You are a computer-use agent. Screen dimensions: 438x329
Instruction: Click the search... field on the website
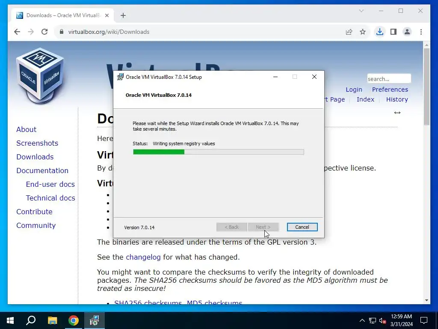click(x=389, y=79)
